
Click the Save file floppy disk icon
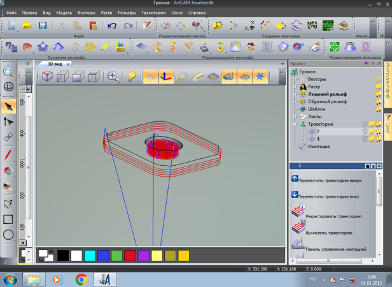click(x=43, y=26)
